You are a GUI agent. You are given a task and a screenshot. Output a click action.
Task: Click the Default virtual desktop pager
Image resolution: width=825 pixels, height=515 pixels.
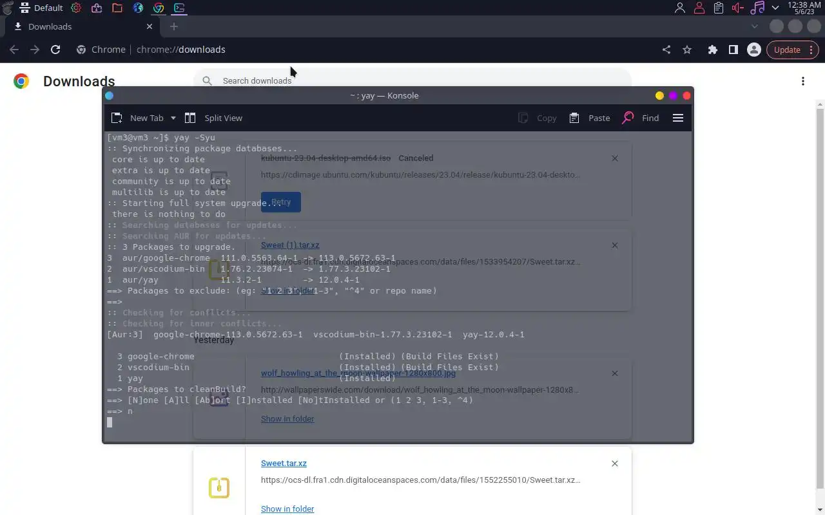pyautogui.click(x=41, y=8)
